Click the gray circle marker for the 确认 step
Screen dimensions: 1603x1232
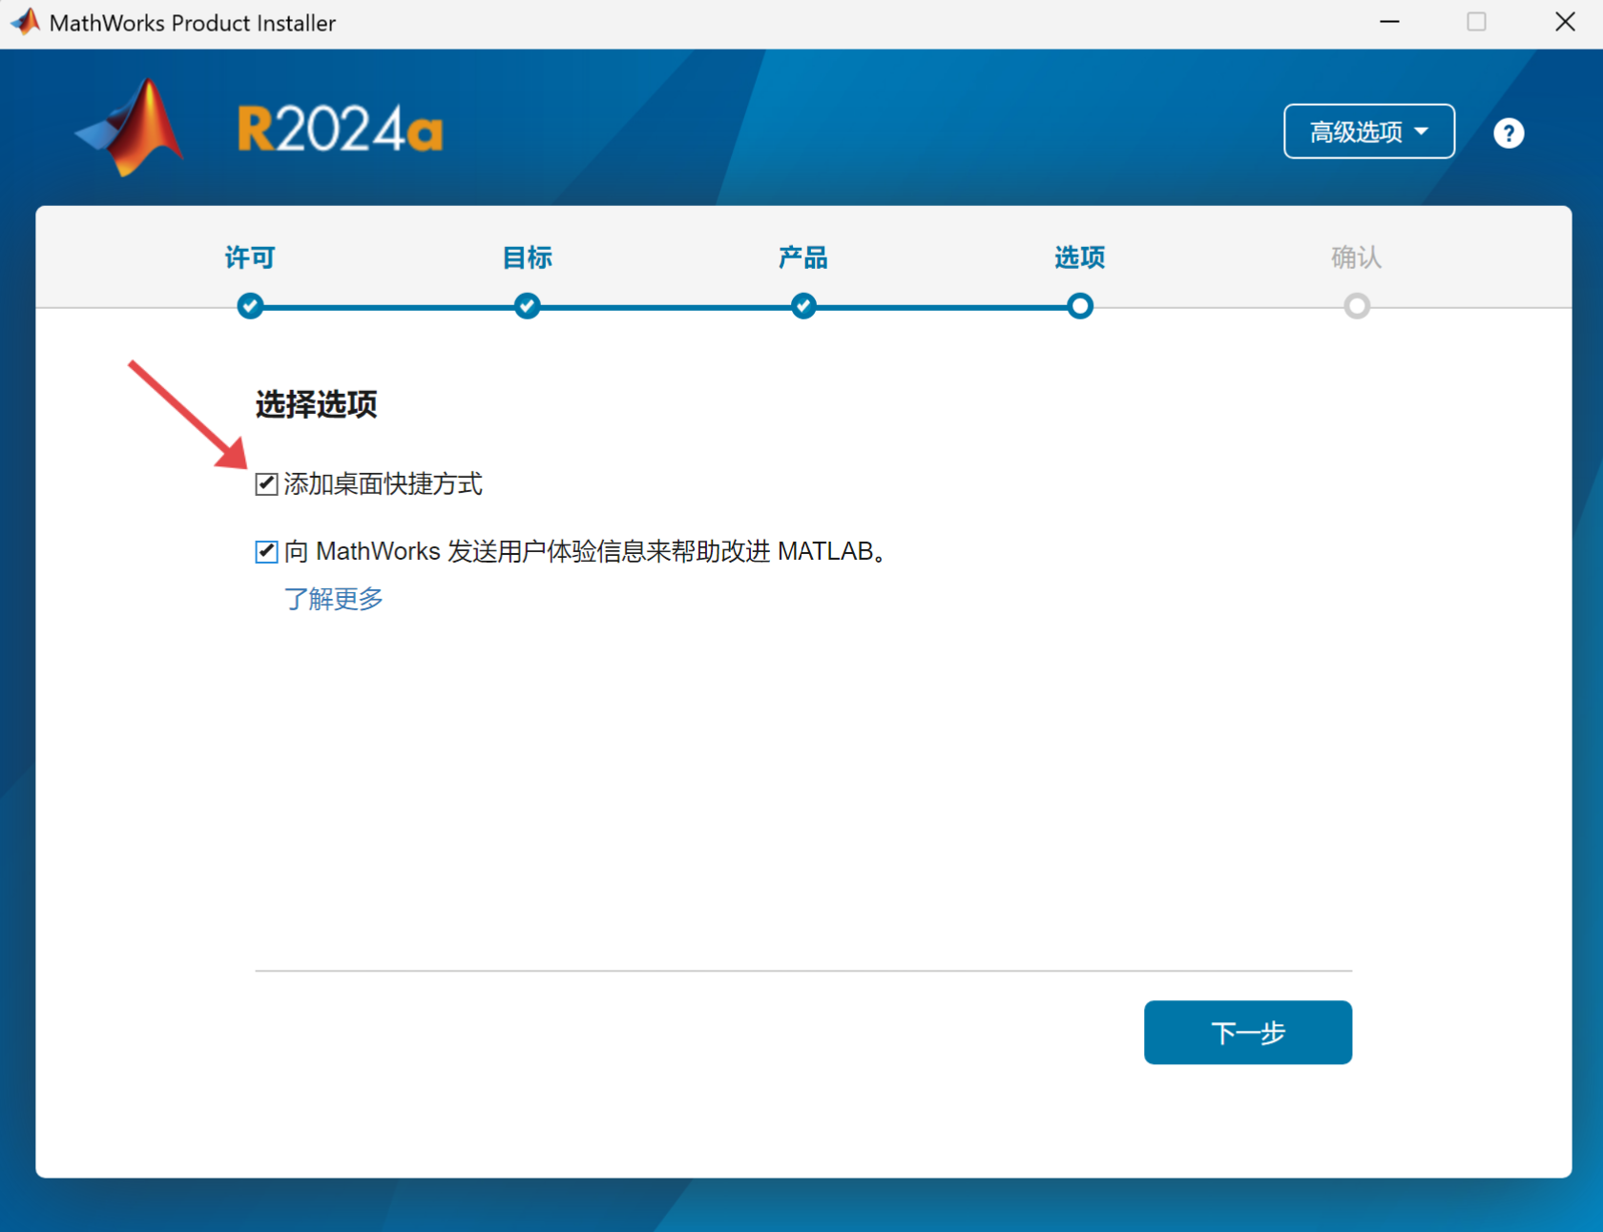[1356, 306]
